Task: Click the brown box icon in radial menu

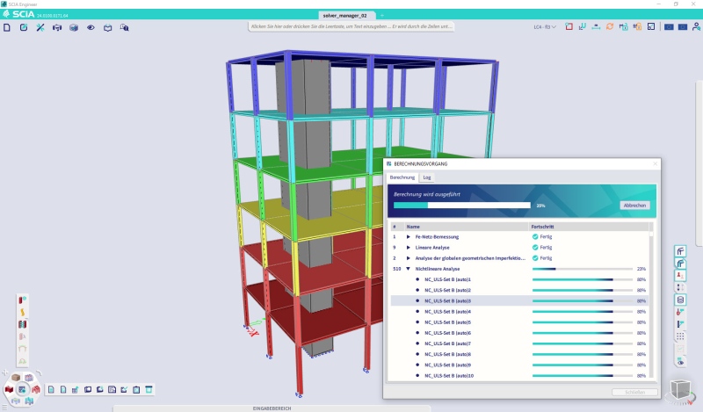Action: tap(16, 378)
